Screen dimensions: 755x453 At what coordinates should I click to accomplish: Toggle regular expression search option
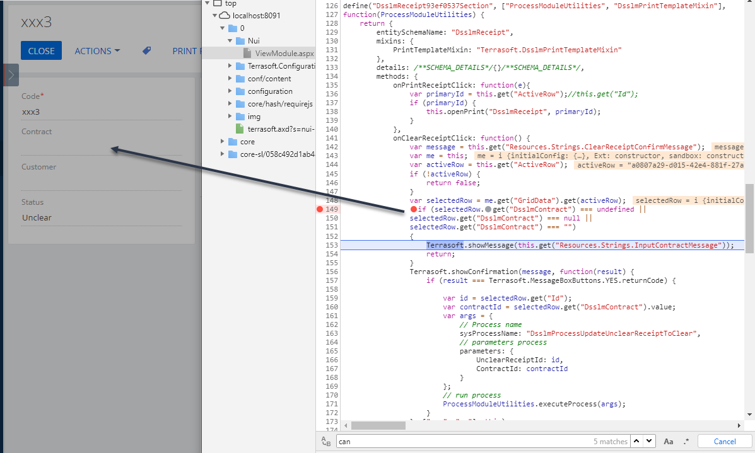(x=686, y=442)
